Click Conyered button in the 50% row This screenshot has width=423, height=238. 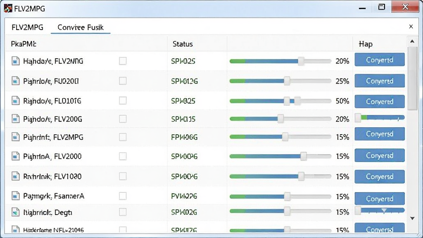(380, 102)
